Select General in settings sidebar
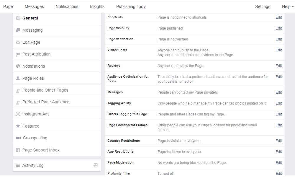Screen dimensions: 295x181 (x=57, y=18)
